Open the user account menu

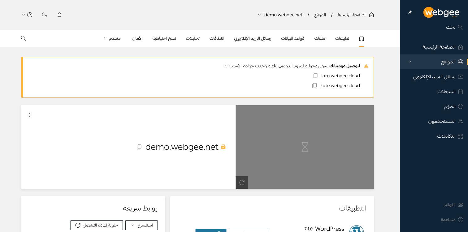point(27,15)
